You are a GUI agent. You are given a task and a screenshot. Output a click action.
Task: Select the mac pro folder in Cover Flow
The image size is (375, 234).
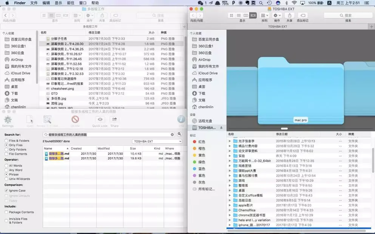301,91
